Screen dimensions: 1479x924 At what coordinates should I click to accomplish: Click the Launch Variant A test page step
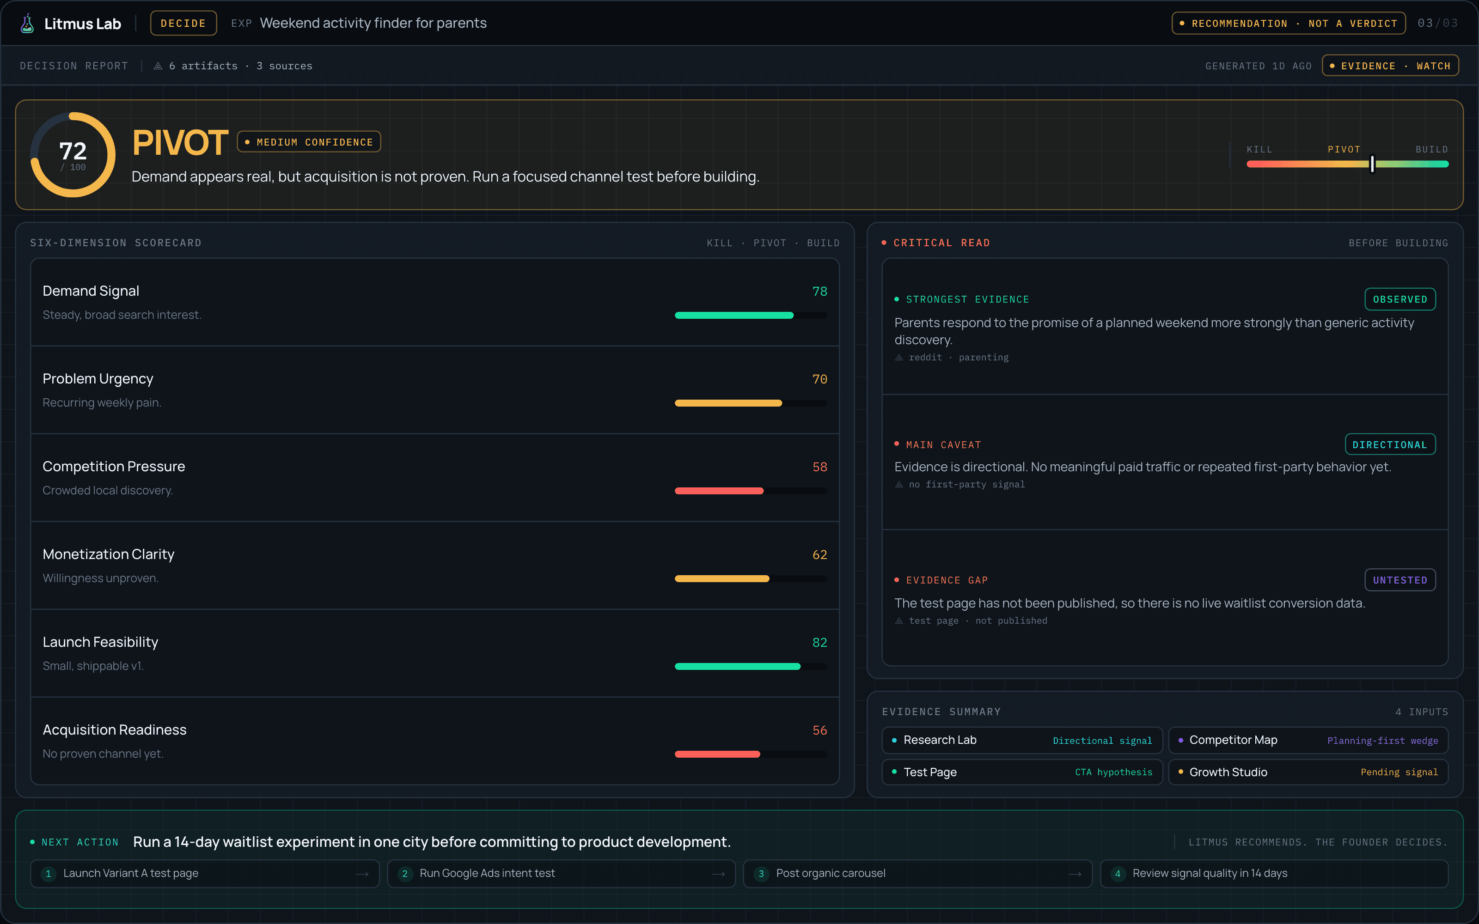pyautogui.click(x=205, y=874)
